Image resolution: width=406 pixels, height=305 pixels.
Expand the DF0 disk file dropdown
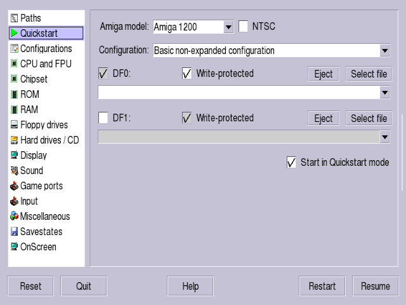385,93
